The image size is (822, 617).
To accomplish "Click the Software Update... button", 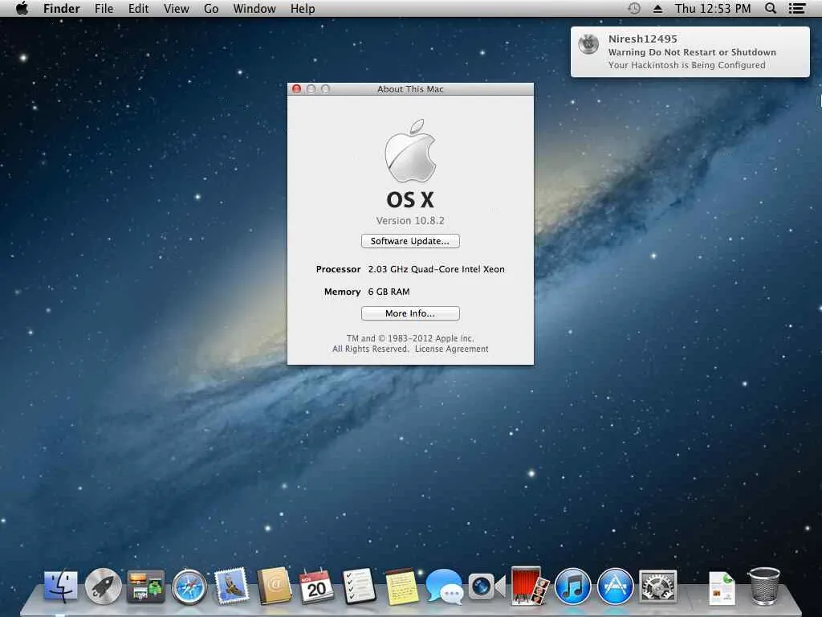I will pos(410,241).
